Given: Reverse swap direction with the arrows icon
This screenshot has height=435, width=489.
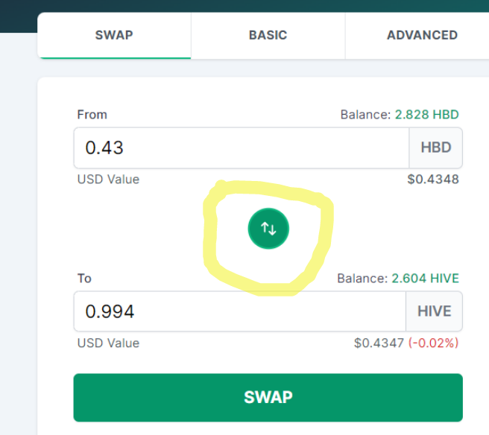Looking at the screenshot, I should click(x=268, y=229).
